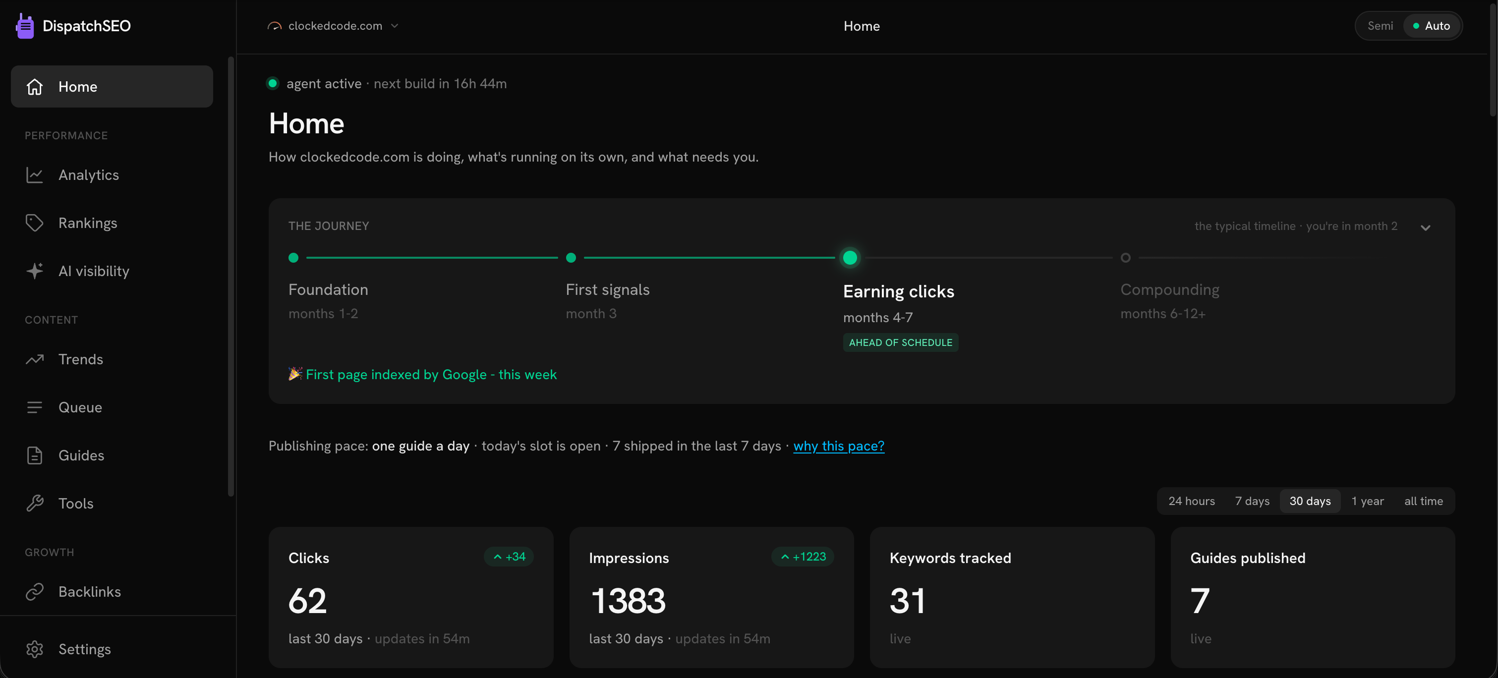This screenshot has width=1498, height=678.
Task: Click the Earning clicks journey marker
Action: (x=850, y=258)
